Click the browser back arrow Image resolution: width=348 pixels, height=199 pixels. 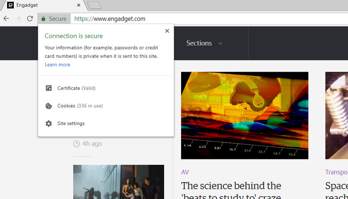(6, 19)
